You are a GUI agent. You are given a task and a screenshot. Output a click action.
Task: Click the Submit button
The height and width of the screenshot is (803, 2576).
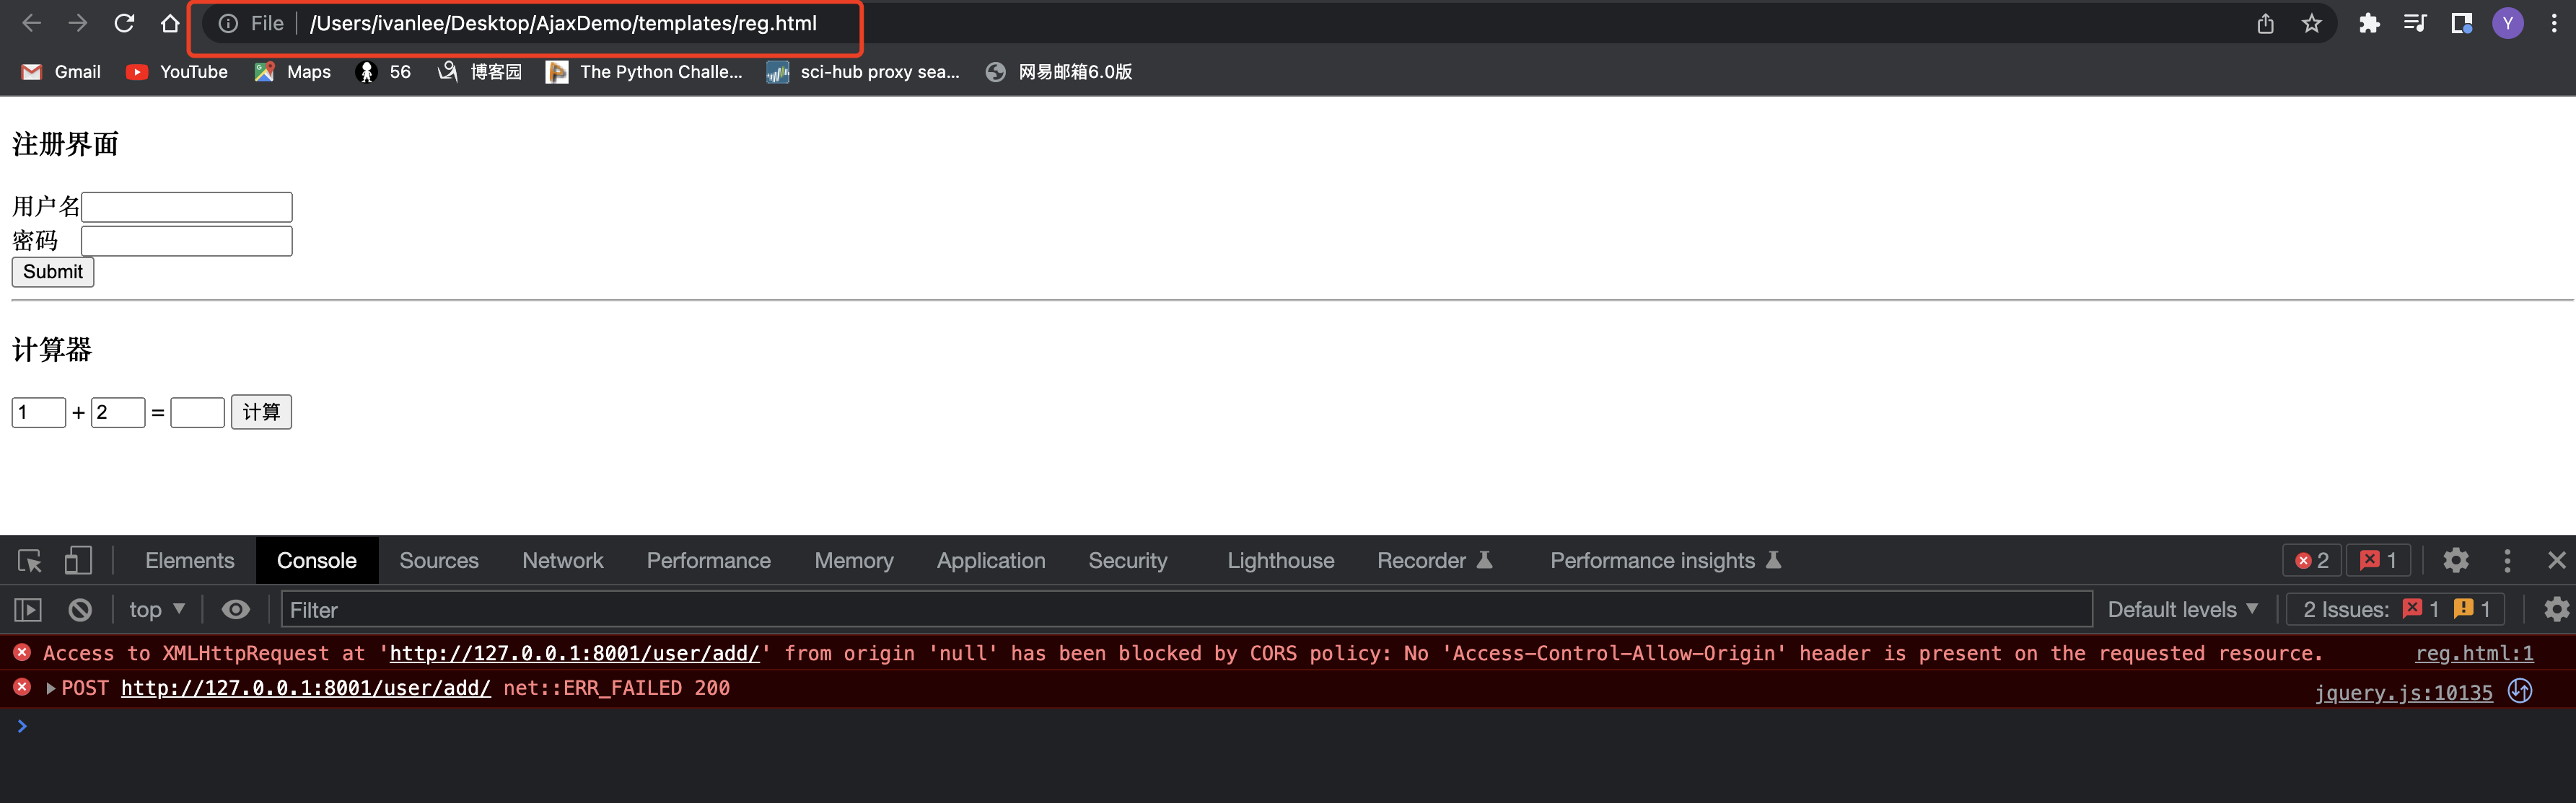[53, 272]
